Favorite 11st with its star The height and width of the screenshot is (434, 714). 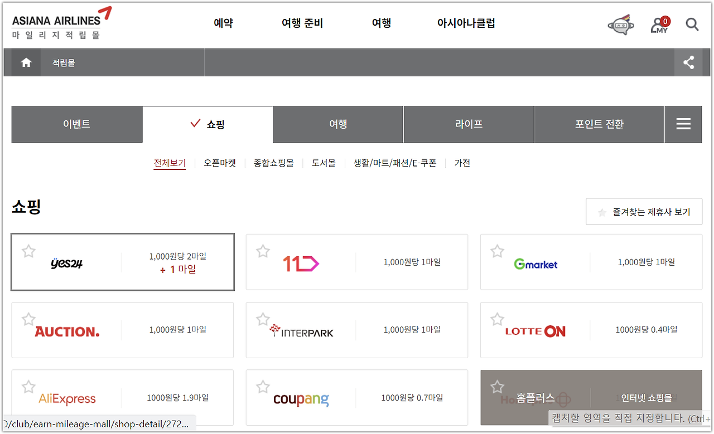(263, 251)
